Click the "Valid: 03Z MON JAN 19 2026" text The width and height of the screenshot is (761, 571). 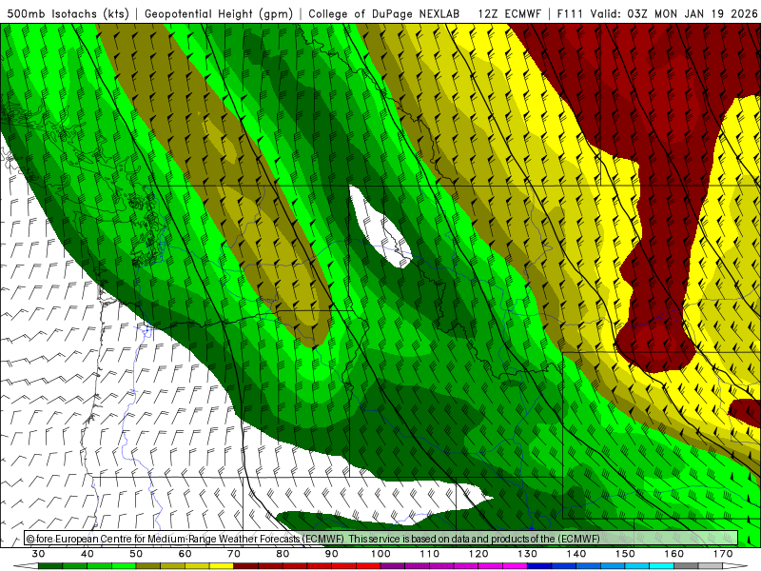[x=673, y=14]
